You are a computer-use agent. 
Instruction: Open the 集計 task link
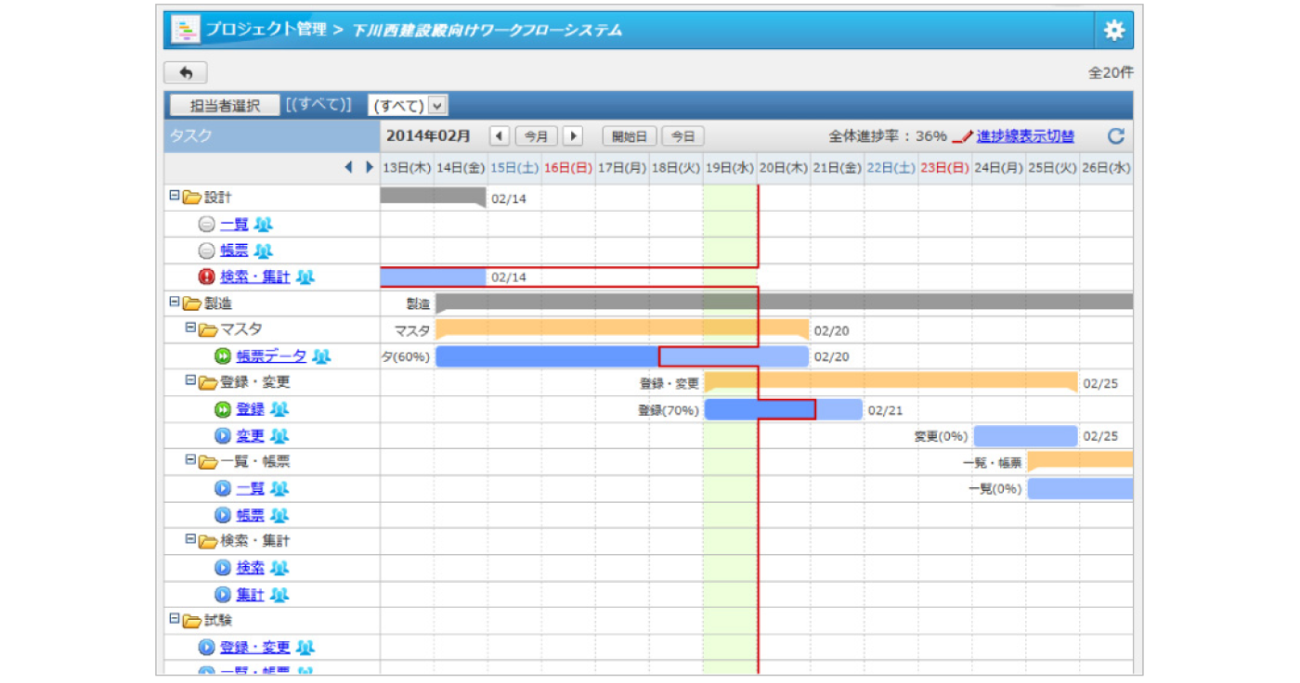[x=250, y=595]
